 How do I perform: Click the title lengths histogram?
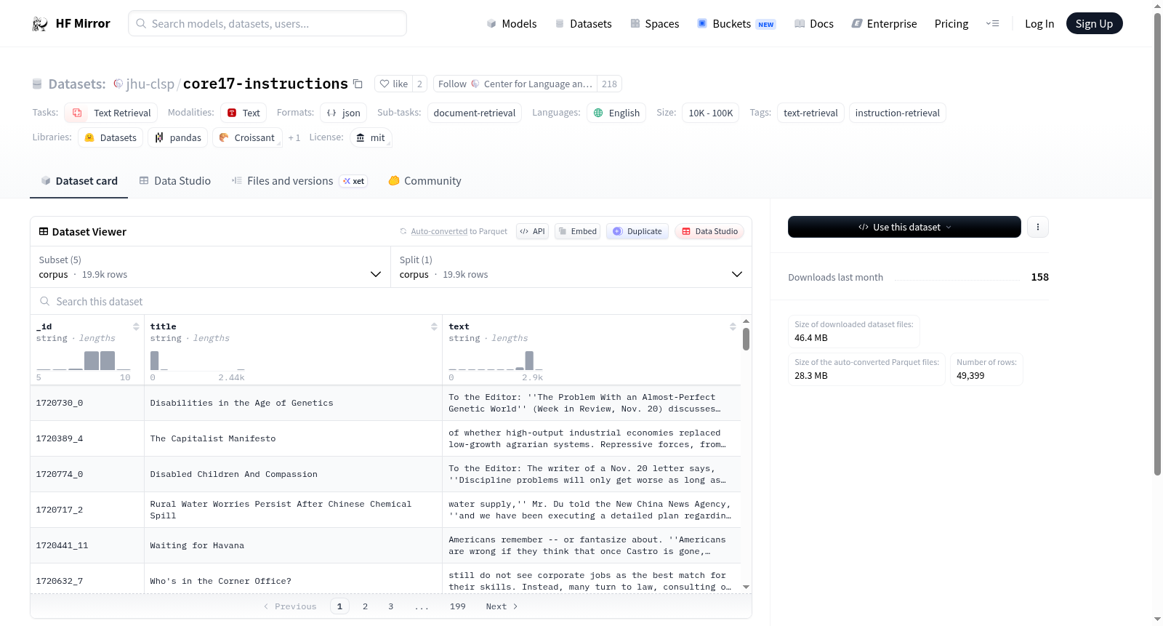pyautogui.click(x=198, y=360)
